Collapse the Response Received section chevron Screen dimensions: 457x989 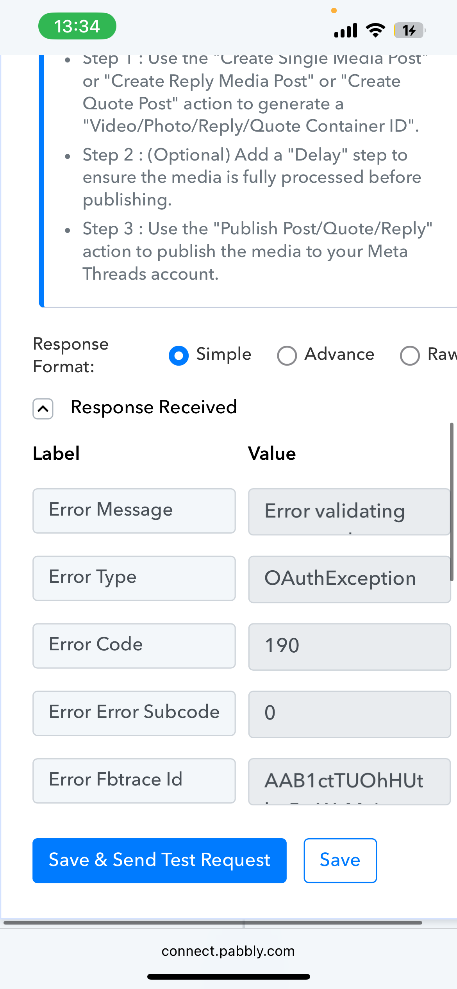(x=43, y=409)
